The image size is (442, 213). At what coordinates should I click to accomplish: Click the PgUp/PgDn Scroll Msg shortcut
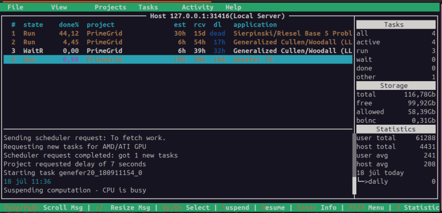point(43,207)
